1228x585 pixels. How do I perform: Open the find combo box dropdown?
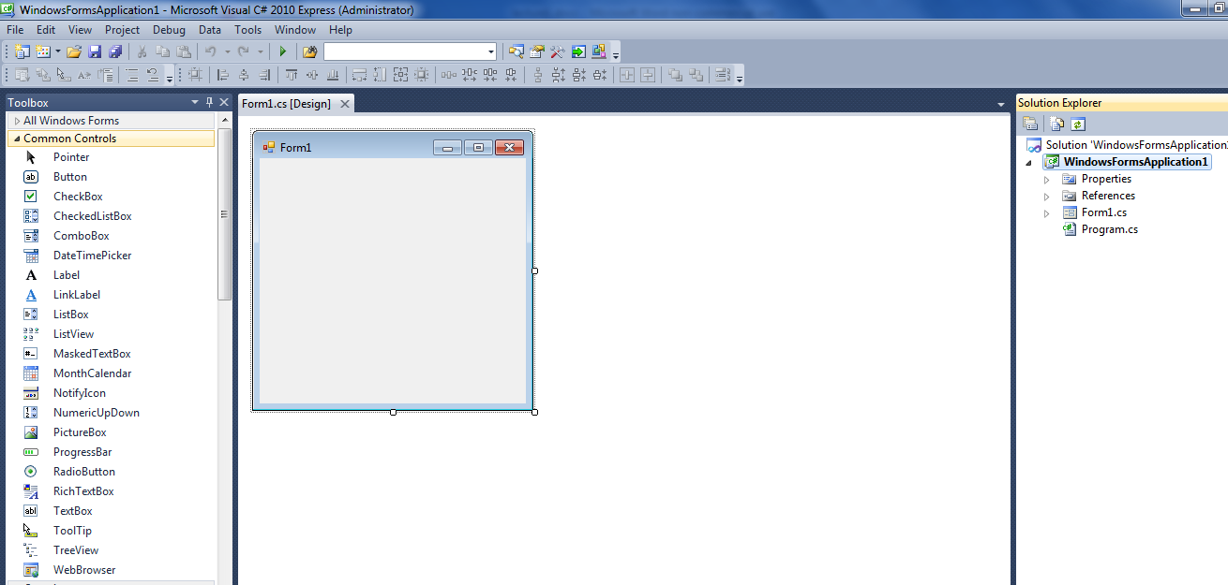click(491, 51)
